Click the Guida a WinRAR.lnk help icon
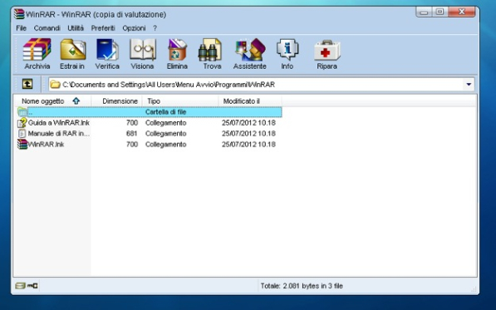The image size is (496, 310). [22, 123]
